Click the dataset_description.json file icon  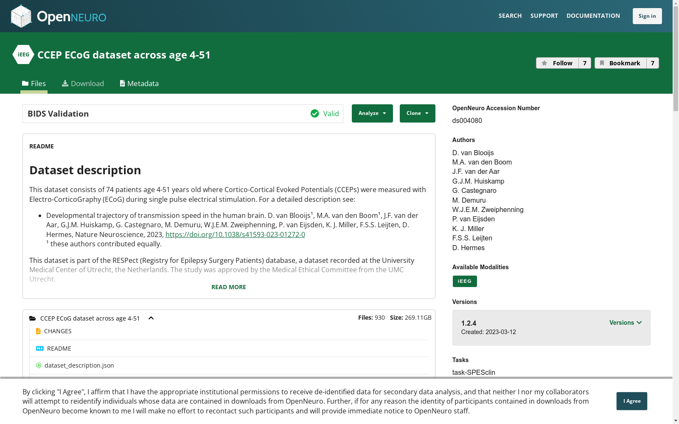click(39, 365)
